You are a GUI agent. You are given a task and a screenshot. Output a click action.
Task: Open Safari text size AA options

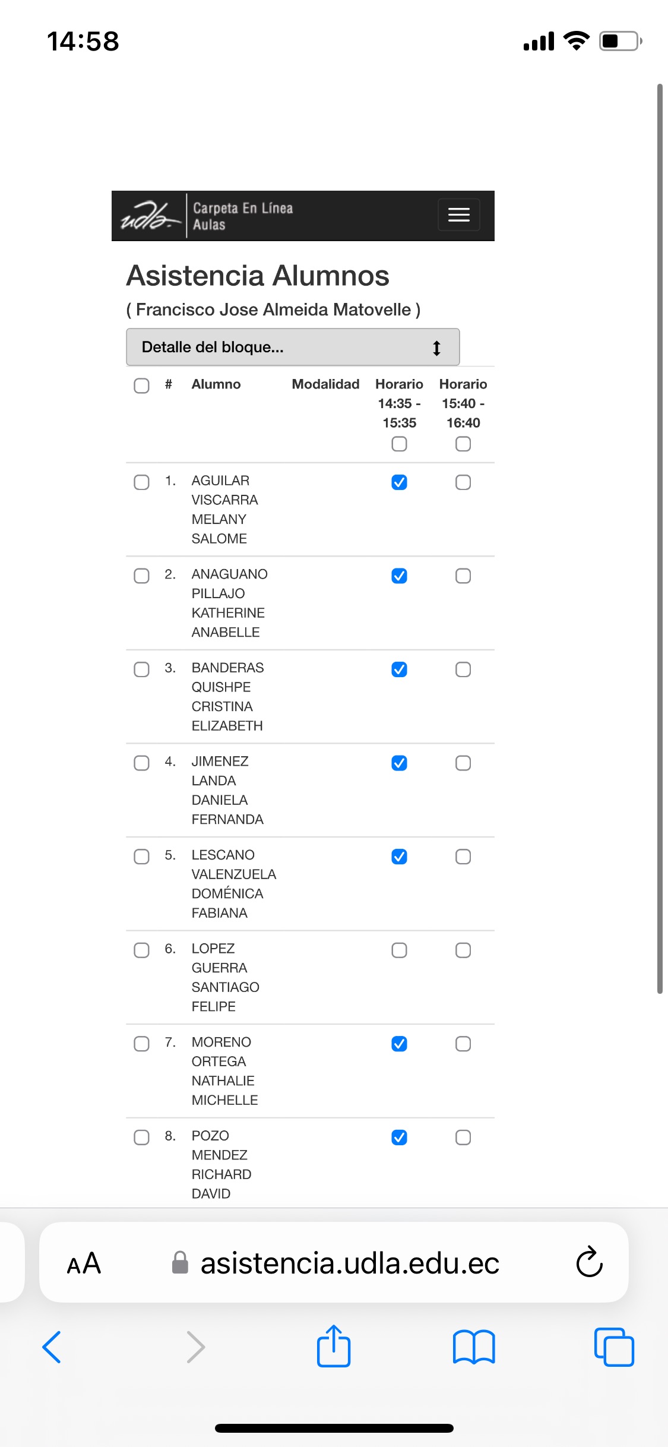point(84,1263)
